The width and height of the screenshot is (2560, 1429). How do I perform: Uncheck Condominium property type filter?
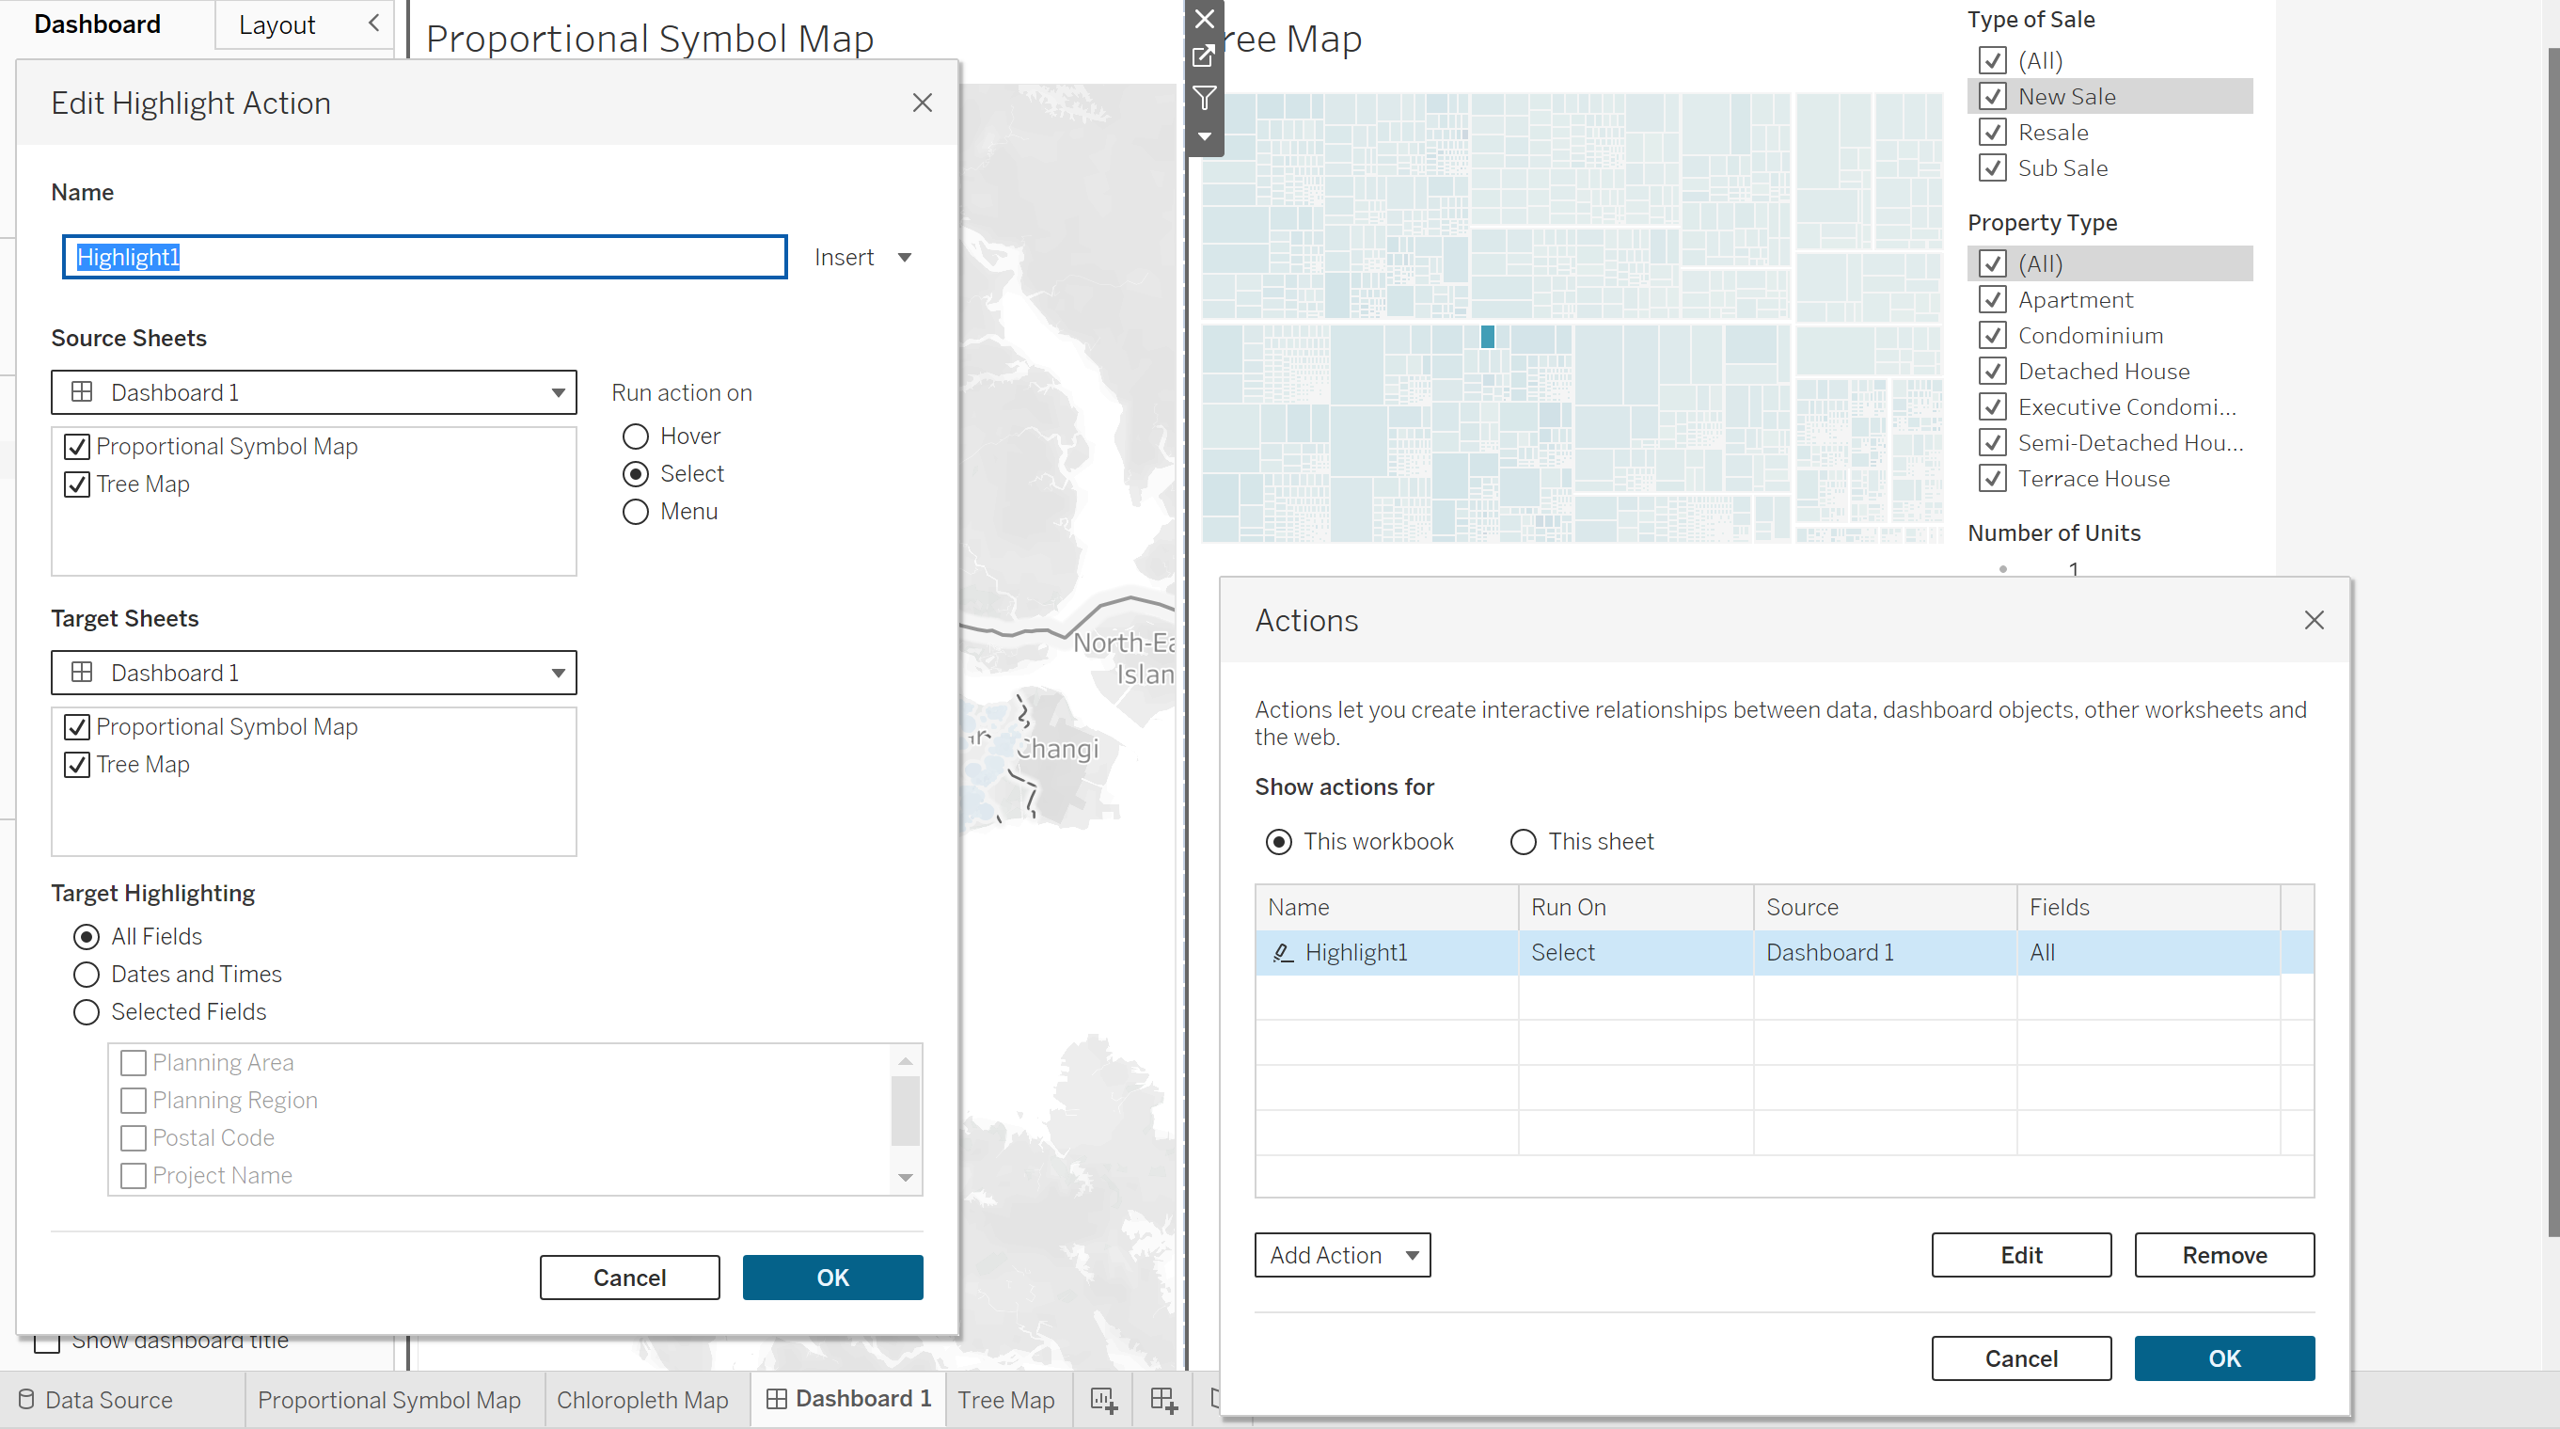point(1992,335)
